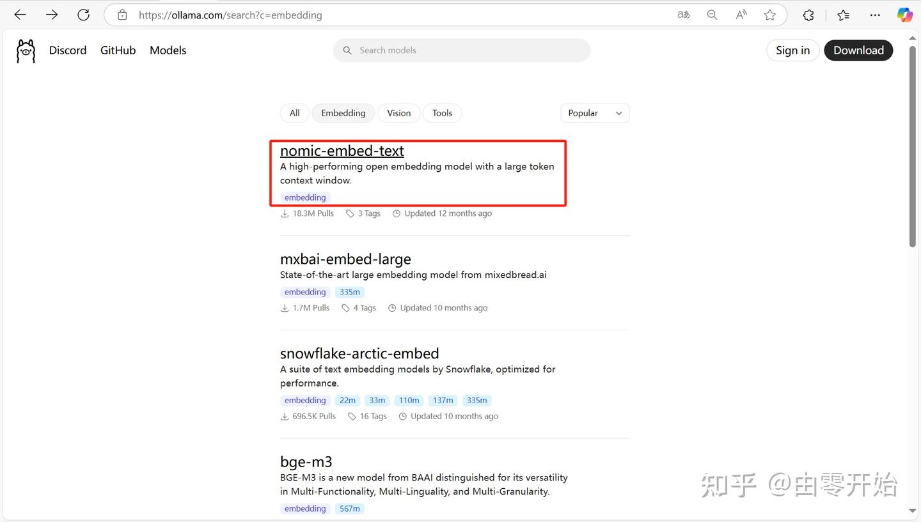Reload the page with the refresh icon
The height and width of the screenshot is (522, 921).
click(83, 15)
